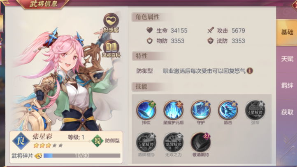Select the 基础 tab
297x167 pixels.
point(287,32)
